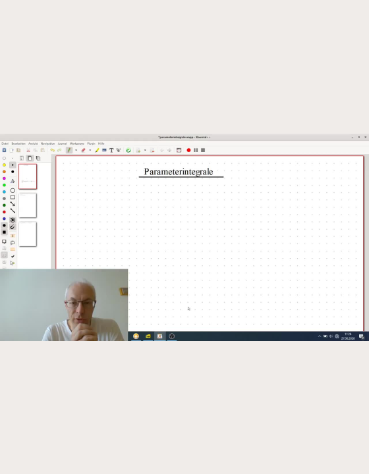Pick the dark blue color swatch

pos(4,219)
